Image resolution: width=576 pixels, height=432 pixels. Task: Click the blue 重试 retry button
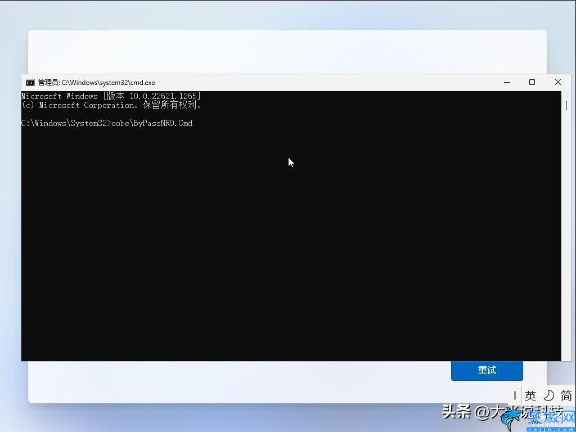(487, 370)
